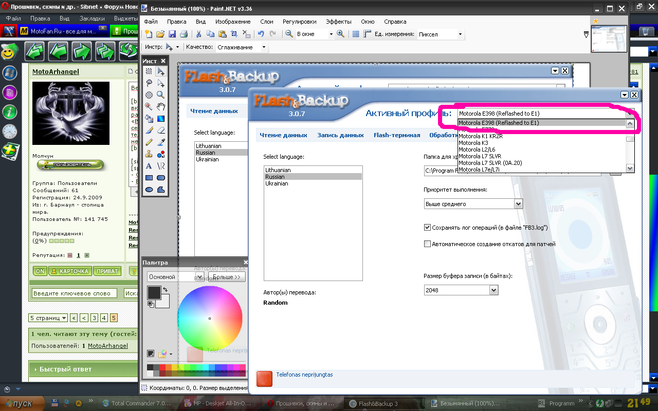Select the Gradient tool

point(161,118)
